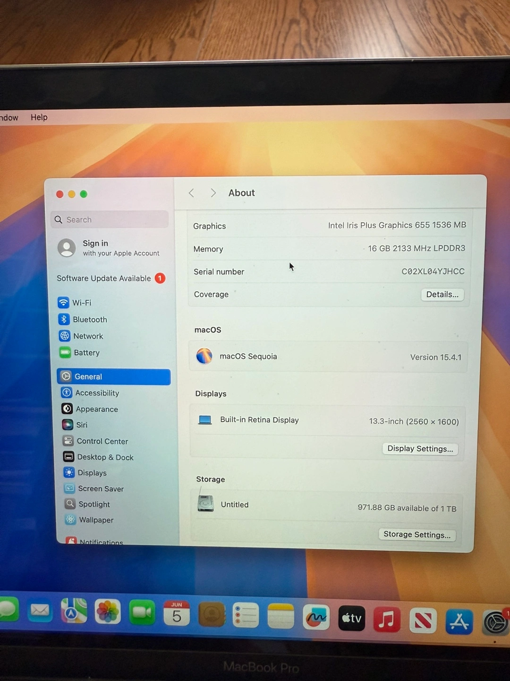
Task: Open Photos app in Dock
Action: click(108, 611)
